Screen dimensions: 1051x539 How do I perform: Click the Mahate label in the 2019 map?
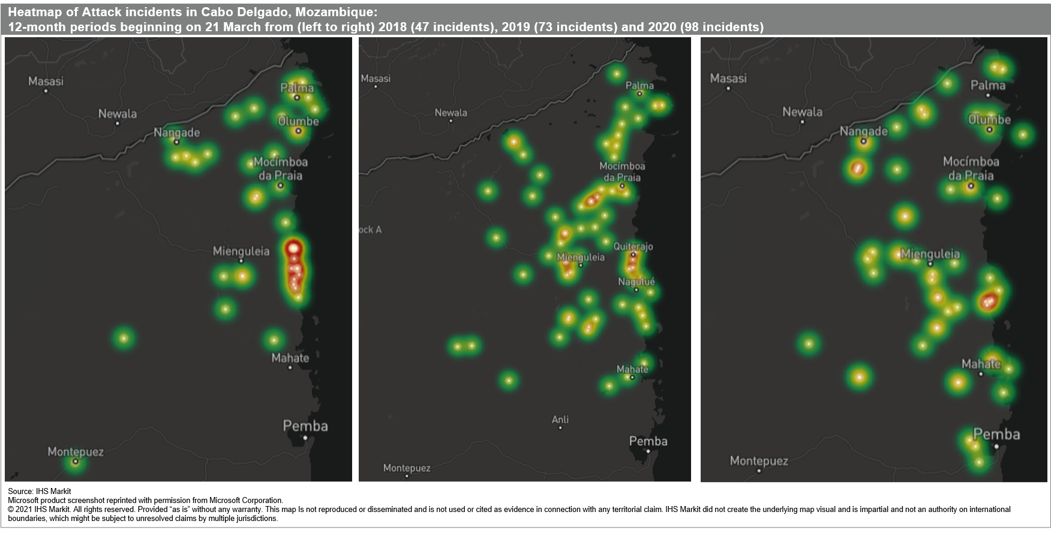coord(632,369)
